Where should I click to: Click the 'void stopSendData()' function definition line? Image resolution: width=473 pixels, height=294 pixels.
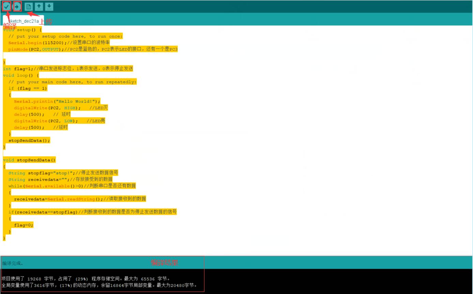[29, 160]
